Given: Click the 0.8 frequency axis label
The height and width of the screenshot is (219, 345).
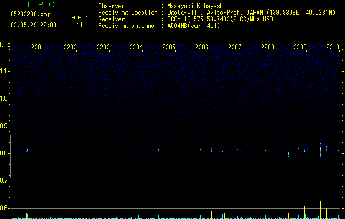Looking at the screenshot, I should click(x=4, y=153).
